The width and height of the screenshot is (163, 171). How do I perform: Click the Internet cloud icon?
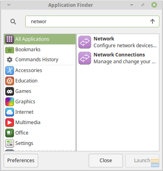tap(10, 112)
